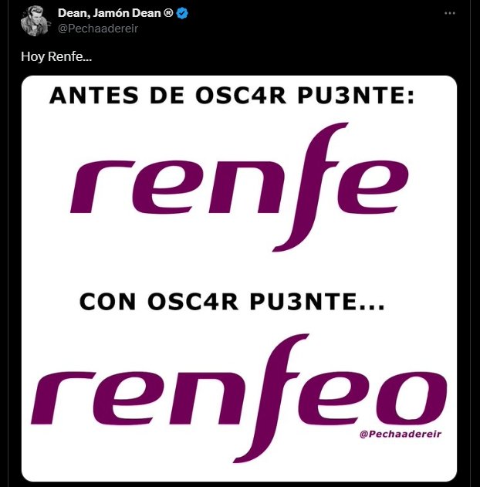Click the "ANTES DE OSC4R PU3NTE:" heading
480x487 pixels.
(x=232, y=96)
